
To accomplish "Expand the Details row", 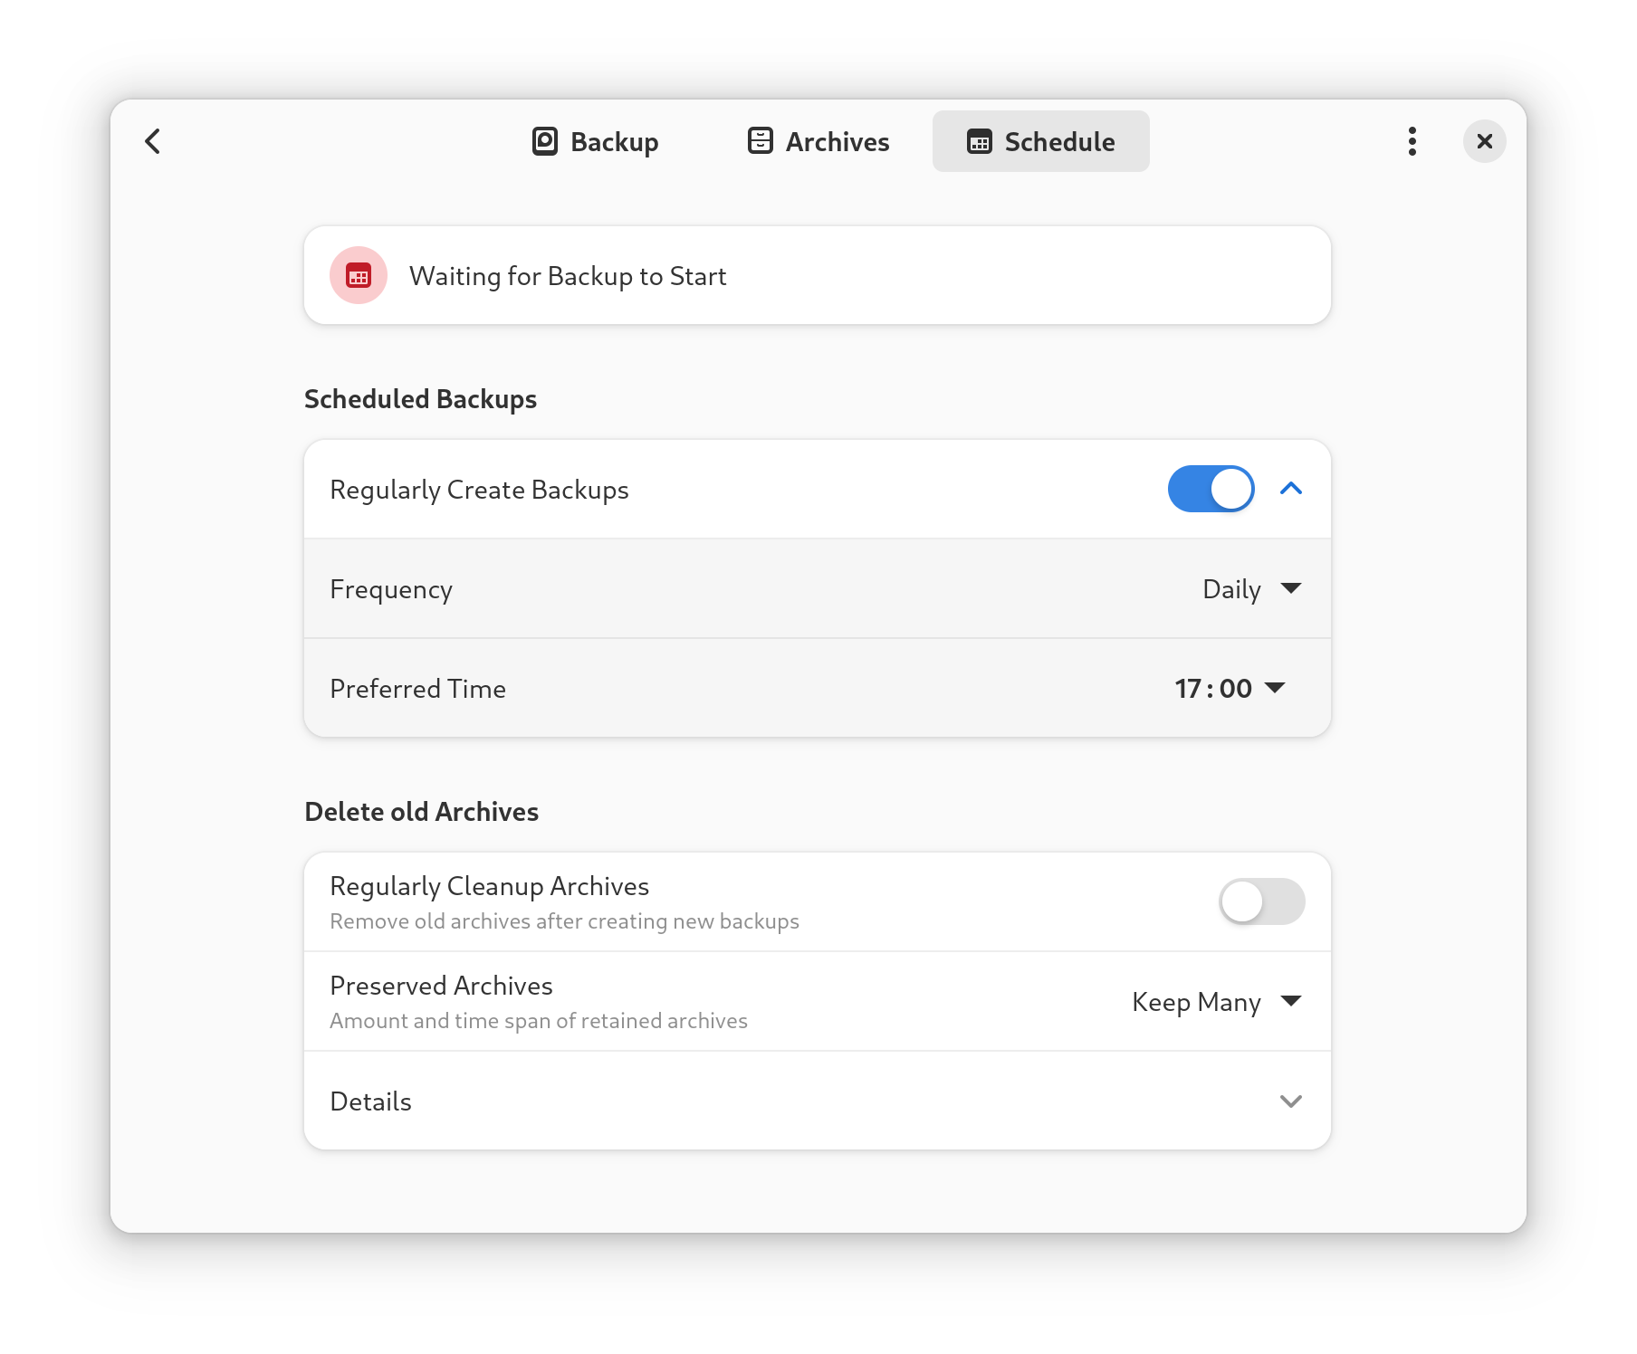I will click(x=1290, y=1101).
